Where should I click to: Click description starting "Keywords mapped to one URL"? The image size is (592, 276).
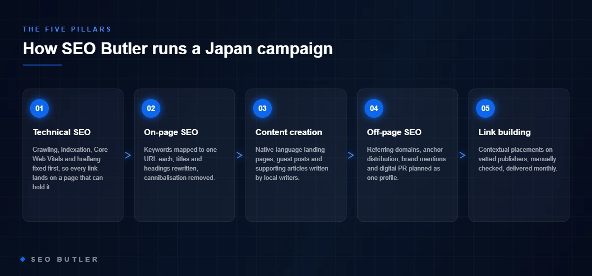(x=181, y=164)
